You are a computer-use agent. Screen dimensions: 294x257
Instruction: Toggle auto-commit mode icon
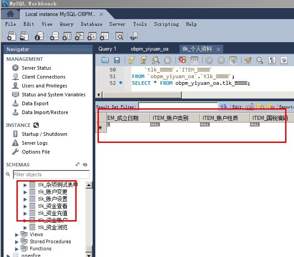click(233, 60)
